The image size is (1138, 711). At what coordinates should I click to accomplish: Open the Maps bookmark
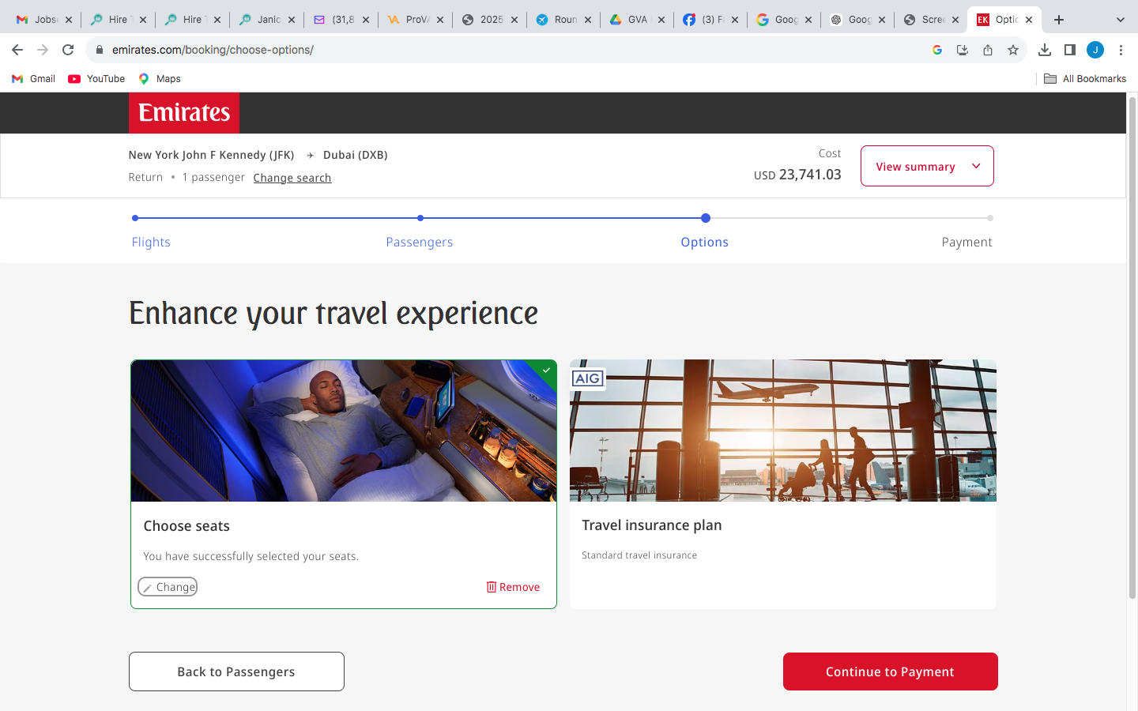160,79
